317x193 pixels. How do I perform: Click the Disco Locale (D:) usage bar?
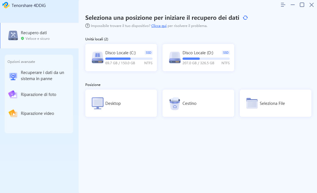click(206, 59)
